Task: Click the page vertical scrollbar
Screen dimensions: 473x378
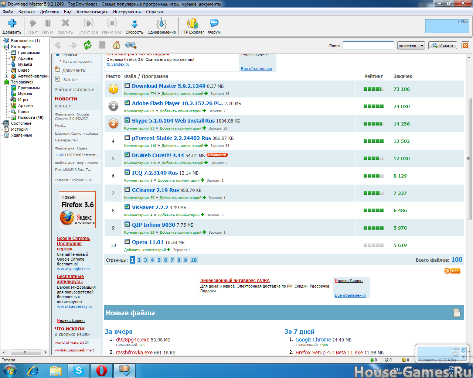Action: point(469,159)
